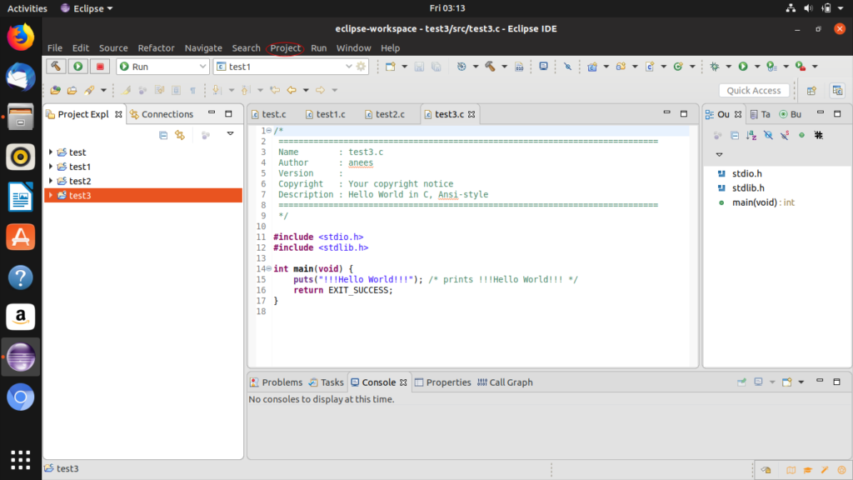Toggle Hide Inactive Elements in Outline view
The width and height of the screenshot is (853, 480).
point(819,135)
